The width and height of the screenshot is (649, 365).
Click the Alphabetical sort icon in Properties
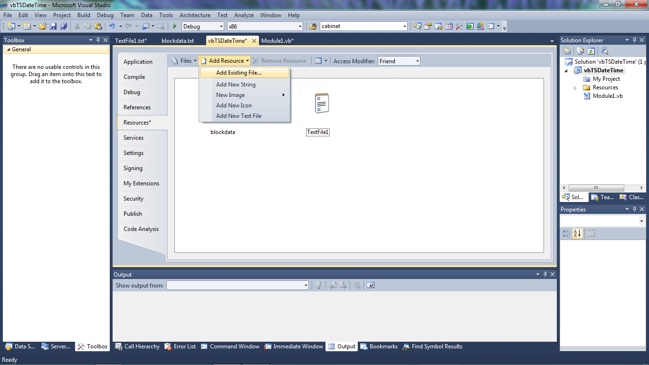(577, 233)
